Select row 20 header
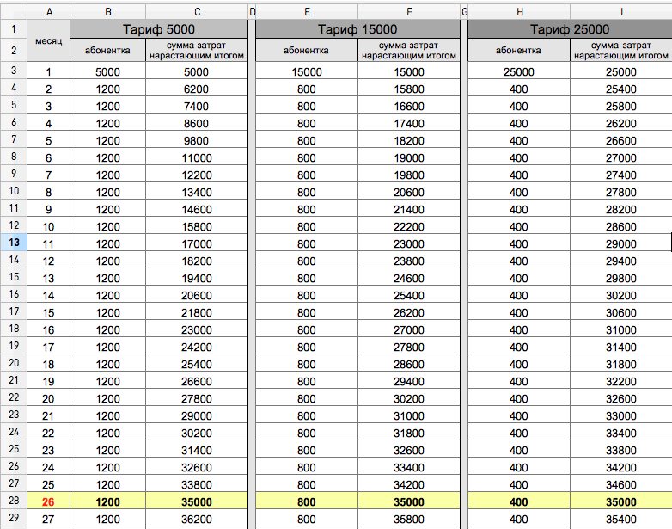The width and height of the screenshot is (672, 529). pos(14,363)
